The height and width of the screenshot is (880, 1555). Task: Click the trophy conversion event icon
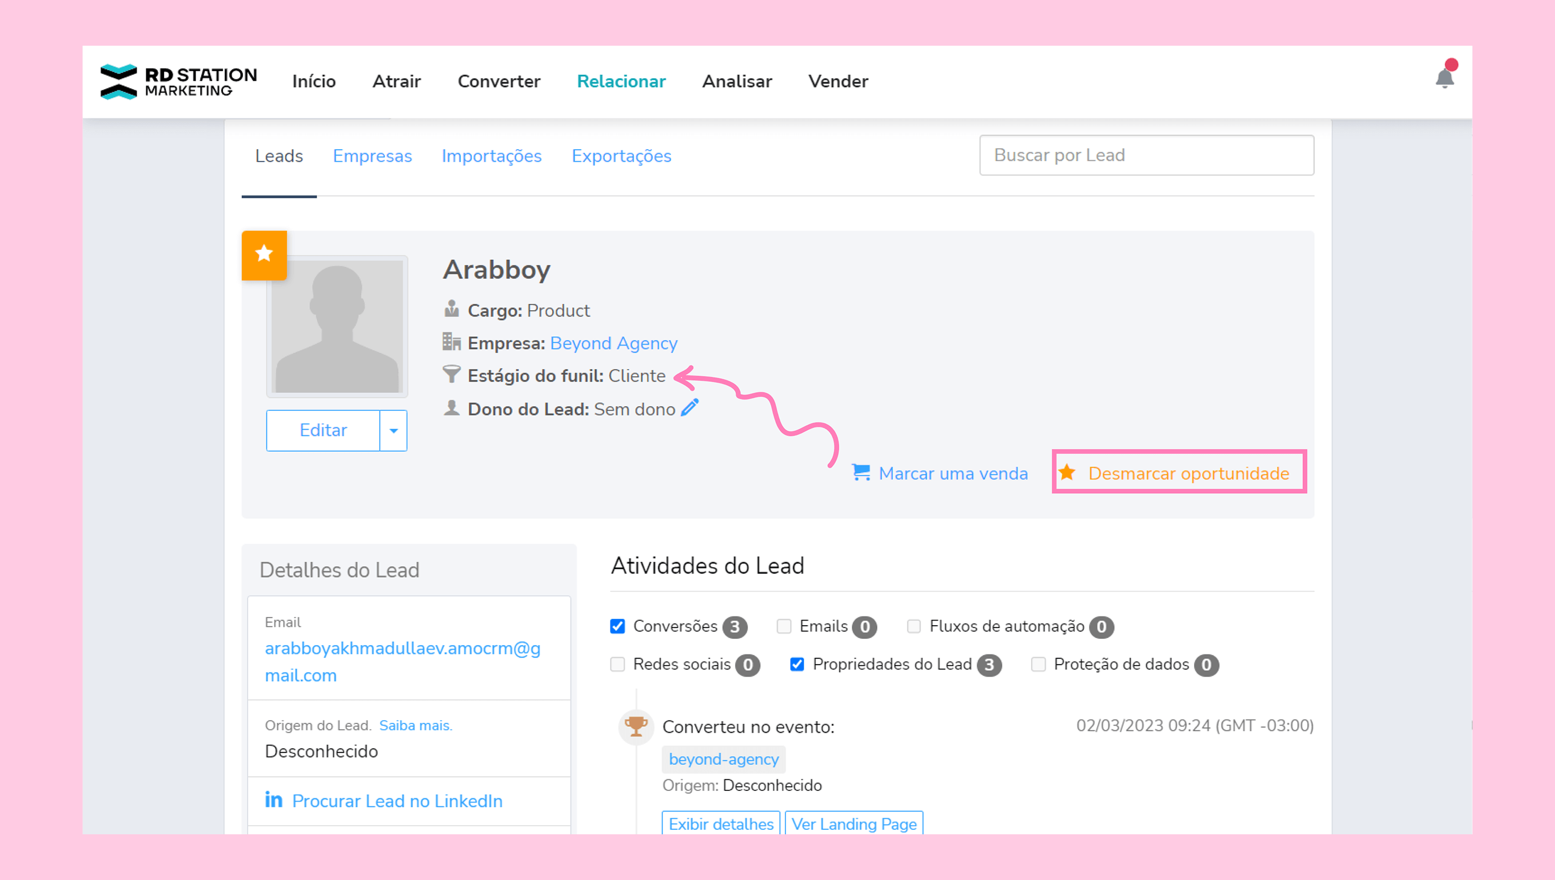point(635,726)
